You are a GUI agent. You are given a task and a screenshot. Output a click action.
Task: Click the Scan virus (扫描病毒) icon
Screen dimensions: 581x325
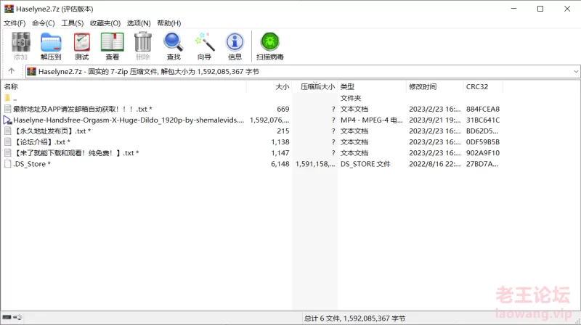click(269, 42)
